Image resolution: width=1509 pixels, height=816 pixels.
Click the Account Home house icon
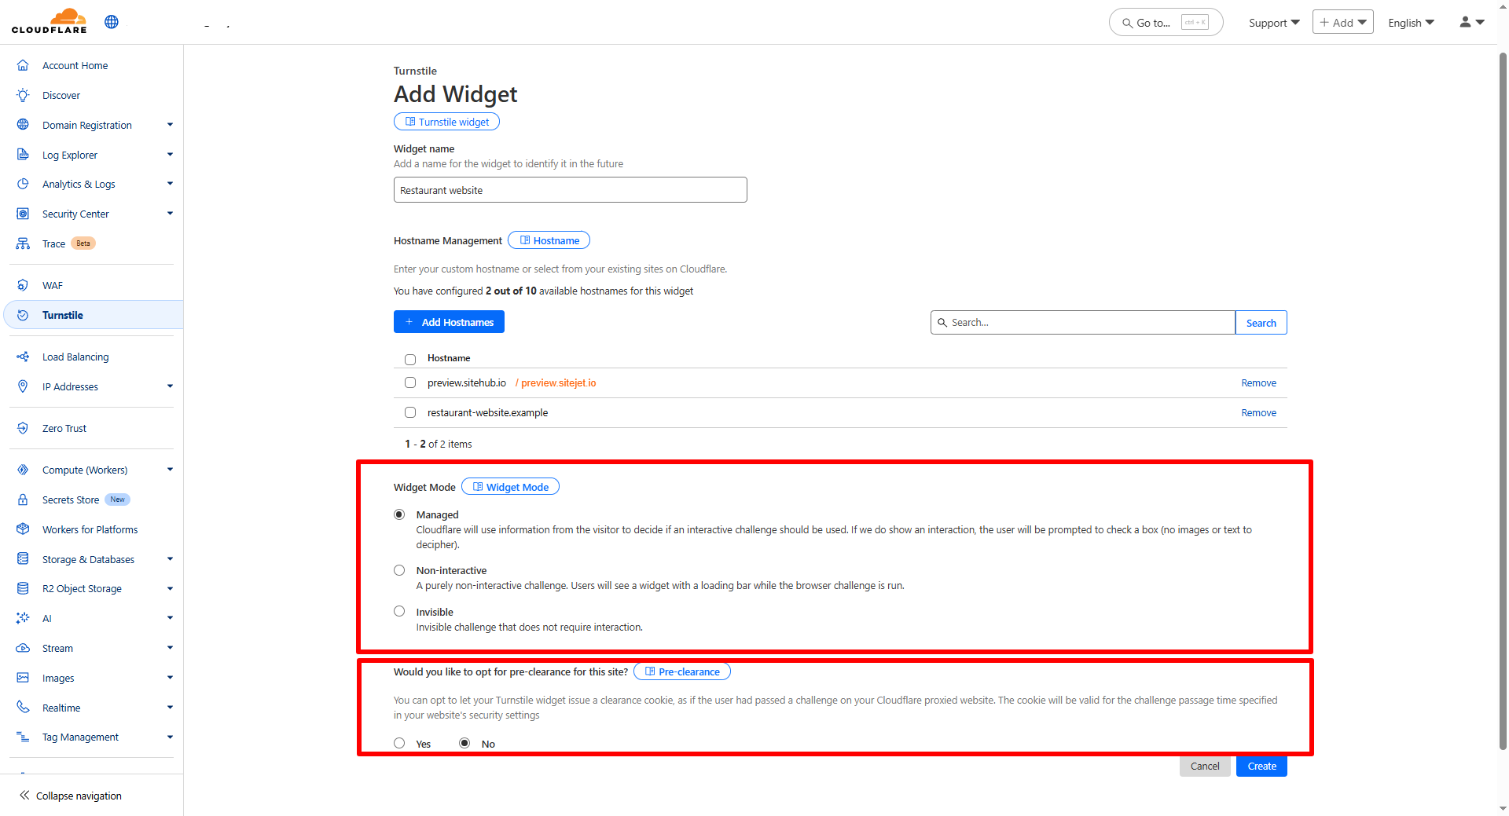(23, 65)
